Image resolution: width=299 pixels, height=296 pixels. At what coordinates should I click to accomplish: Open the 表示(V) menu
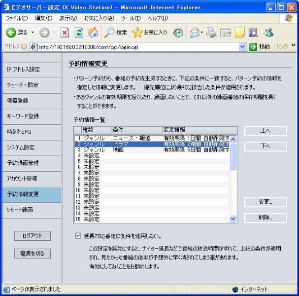click(68, 18)
